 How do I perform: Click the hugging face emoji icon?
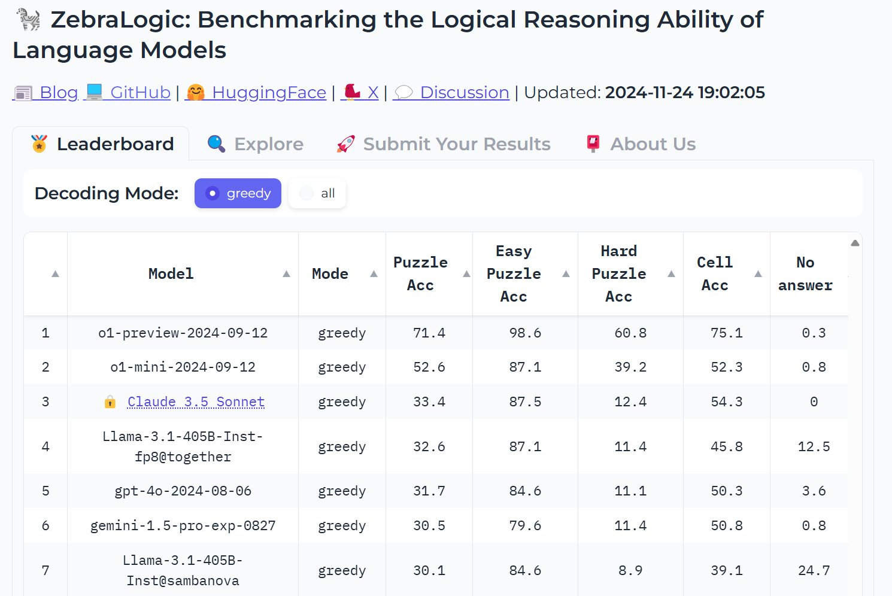coord(196,93)
